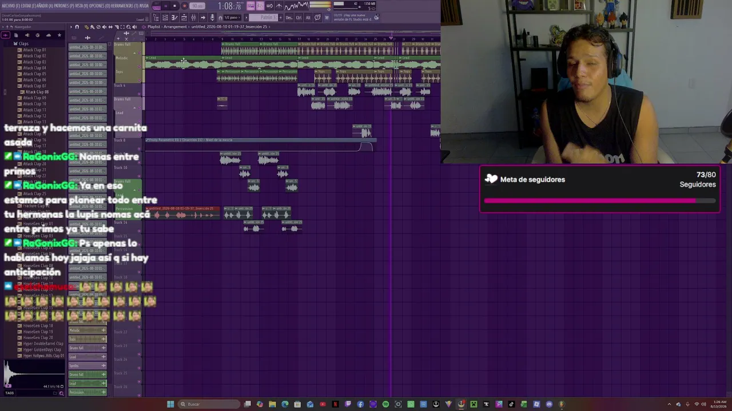
Task: Select the Playlist slip edit tool
Action: pos(110,27)
